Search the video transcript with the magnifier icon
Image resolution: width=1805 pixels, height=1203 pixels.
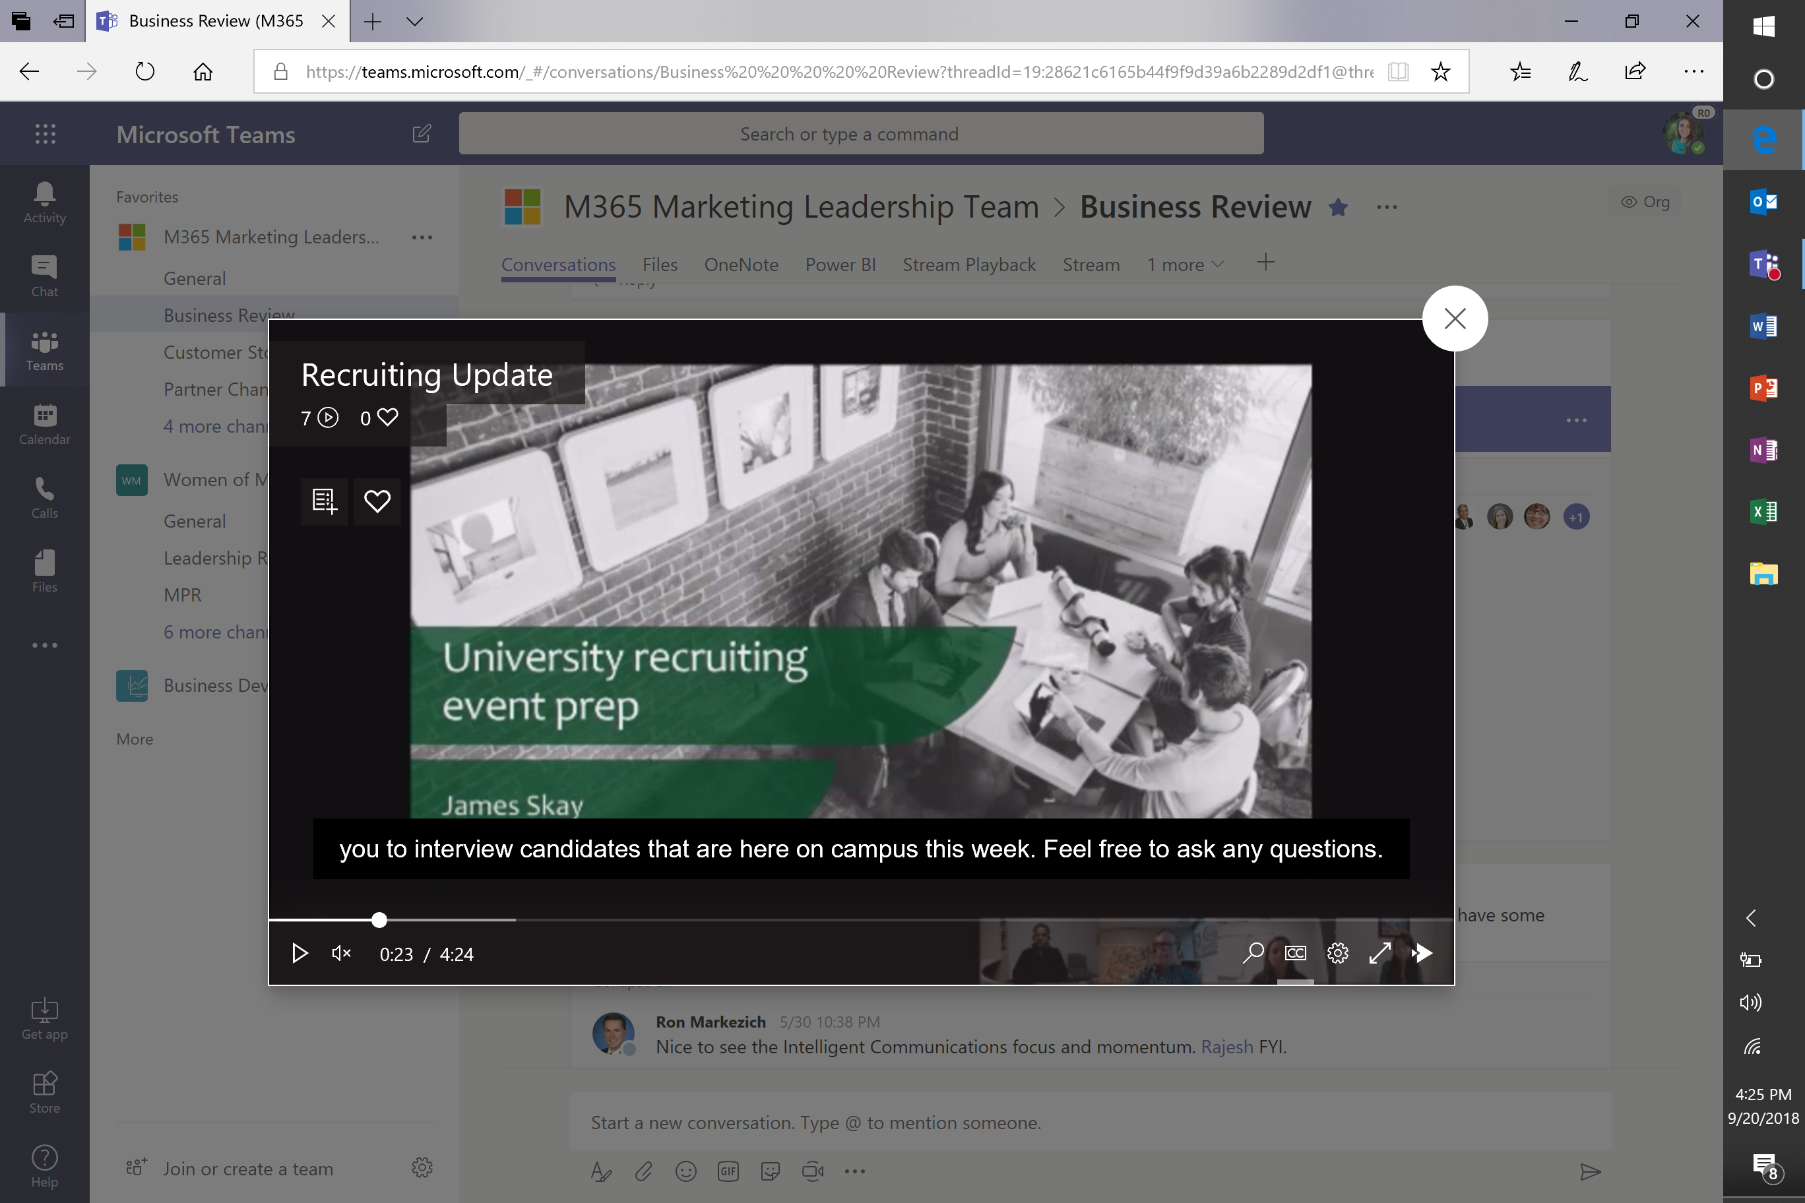pos(1253,954)
